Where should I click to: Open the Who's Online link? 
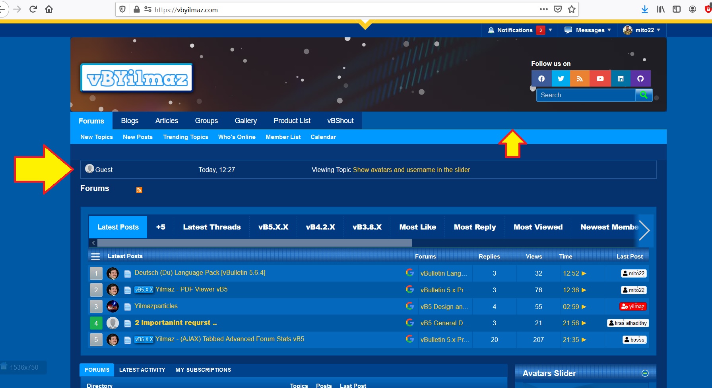(237, 137)
